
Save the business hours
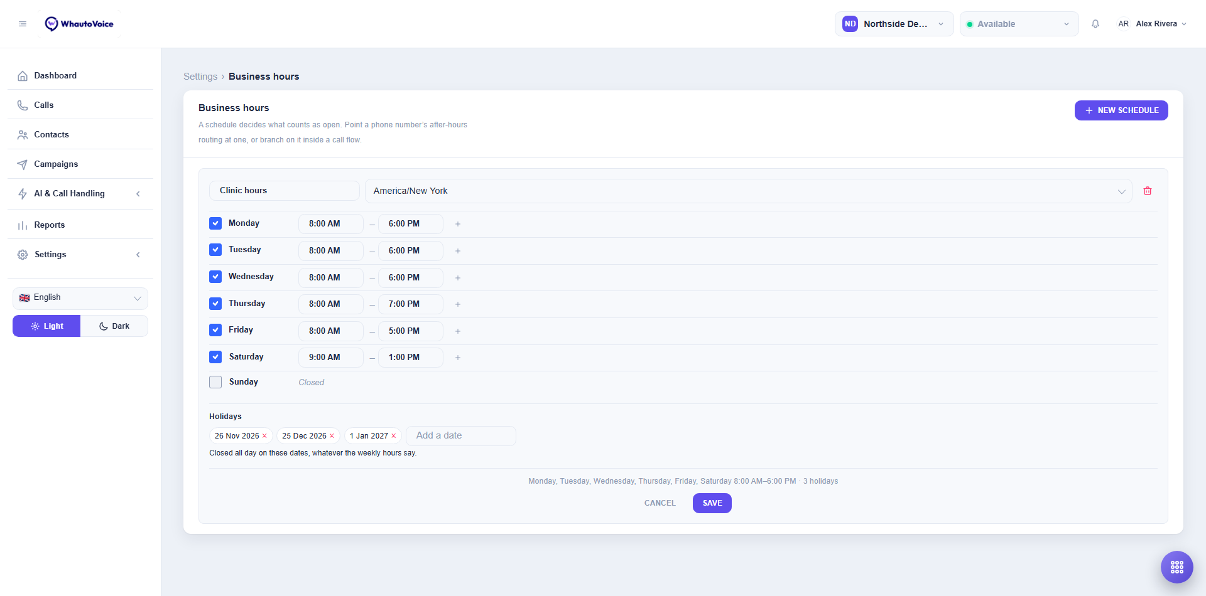(712, 503)
